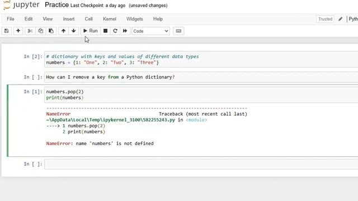Click the Last Checkpoint status text
Screen dimensions: 358x201
[x=98, y=6]
